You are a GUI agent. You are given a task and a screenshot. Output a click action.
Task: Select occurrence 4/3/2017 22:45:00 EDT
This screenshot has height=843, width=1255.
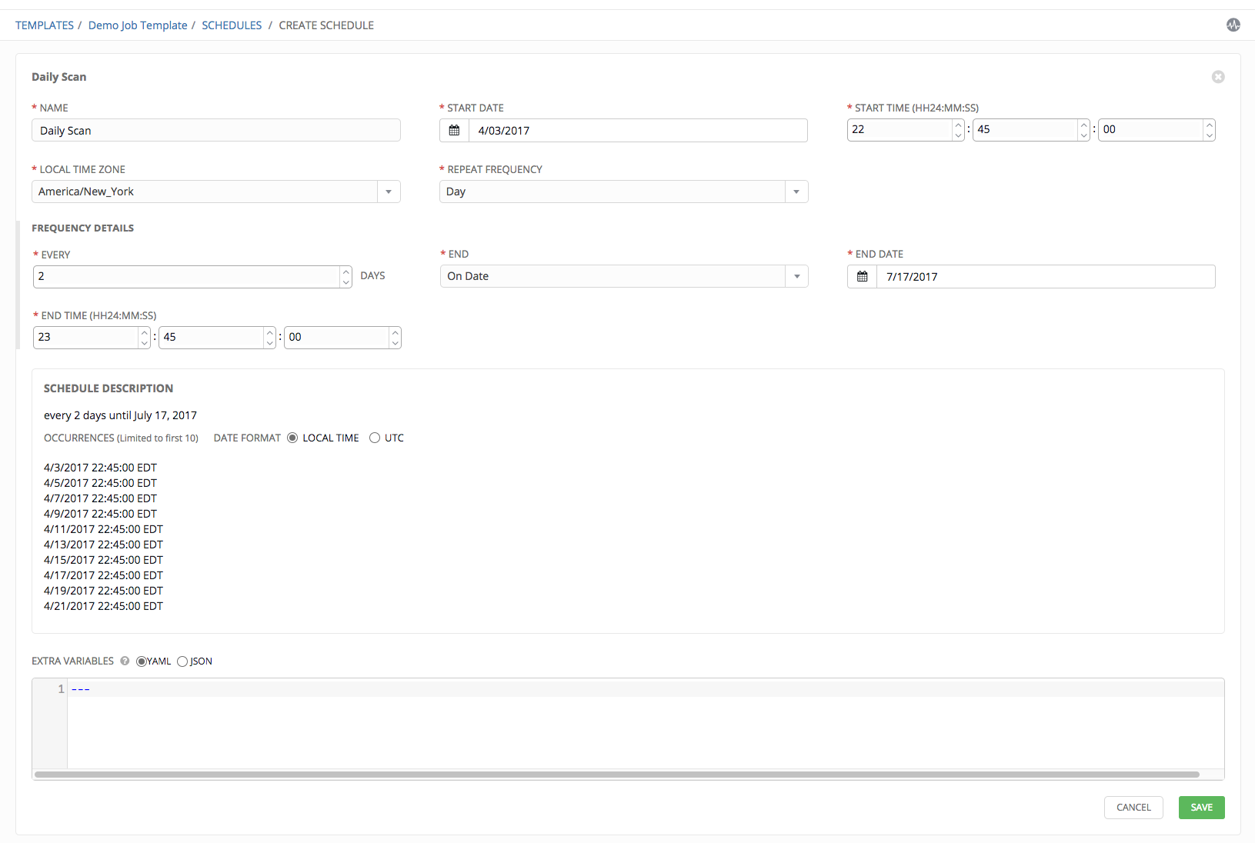click(100, 468)
